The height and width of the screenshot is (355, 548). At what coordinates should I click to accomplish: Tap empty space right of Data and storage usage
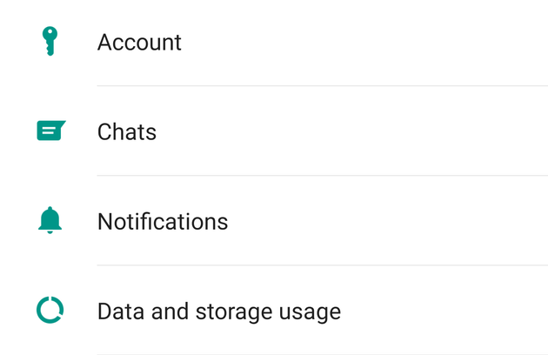click(x=444, y=311)
